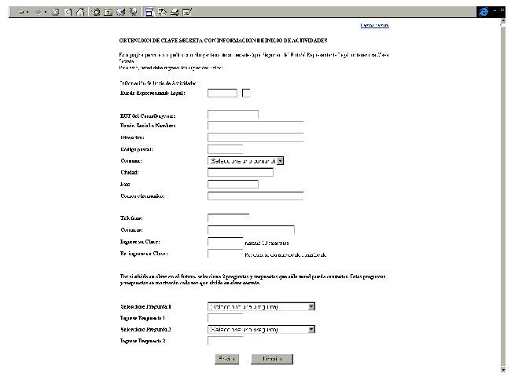Click the Internet Explorer logo
511x377 pixels.
click(483, 12)
